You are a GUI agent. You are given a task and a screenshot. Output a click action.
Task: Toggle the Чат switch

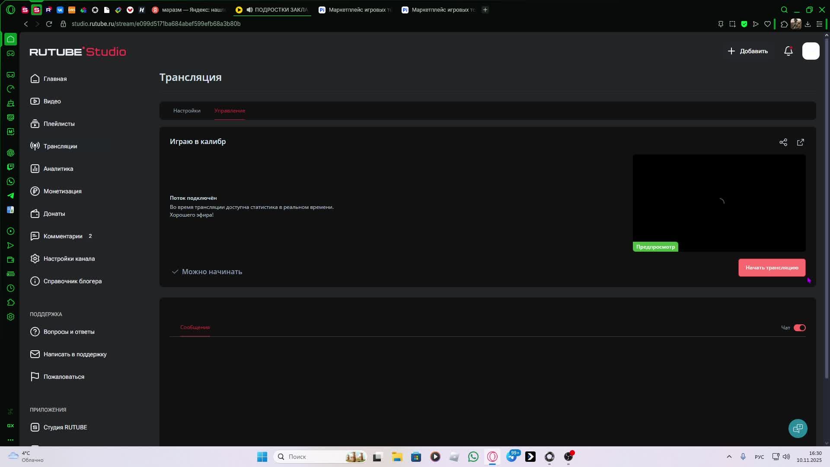pos(799,328)
